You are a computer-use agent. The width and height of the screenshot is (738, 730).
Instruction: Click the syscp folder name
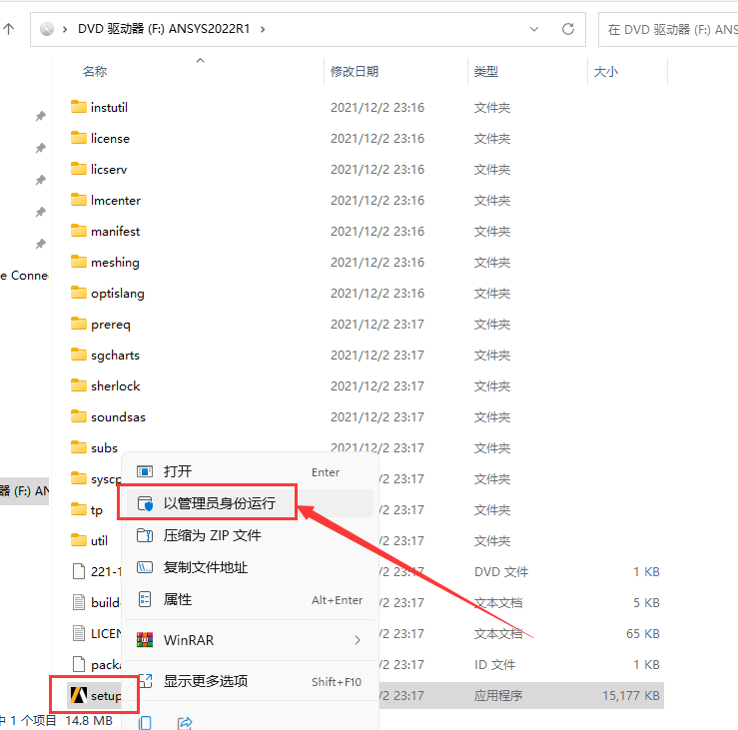pos(106,479)
